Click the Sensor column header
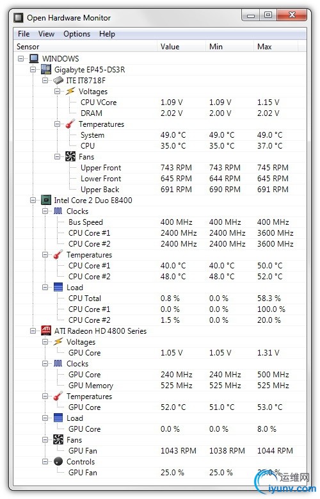This screenshot has width=320, height=499. click(x=85, y=47)
